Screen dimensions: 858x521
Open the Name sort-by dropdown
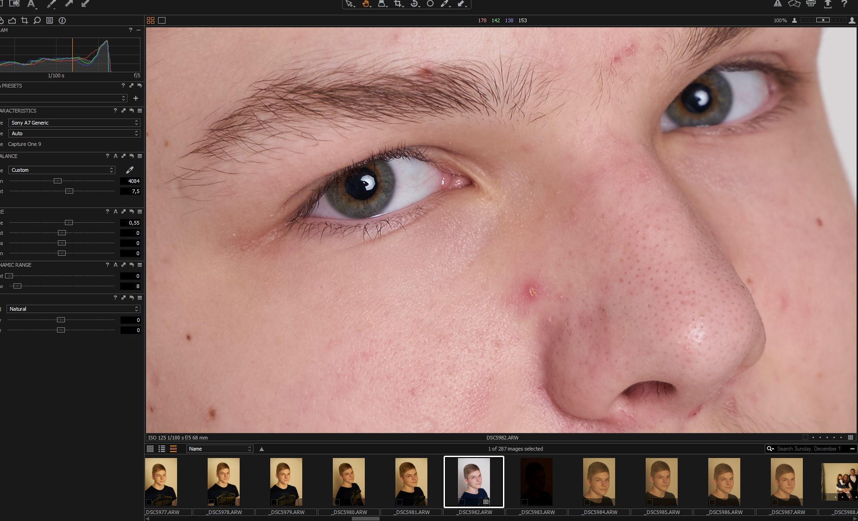click(220, 449)
